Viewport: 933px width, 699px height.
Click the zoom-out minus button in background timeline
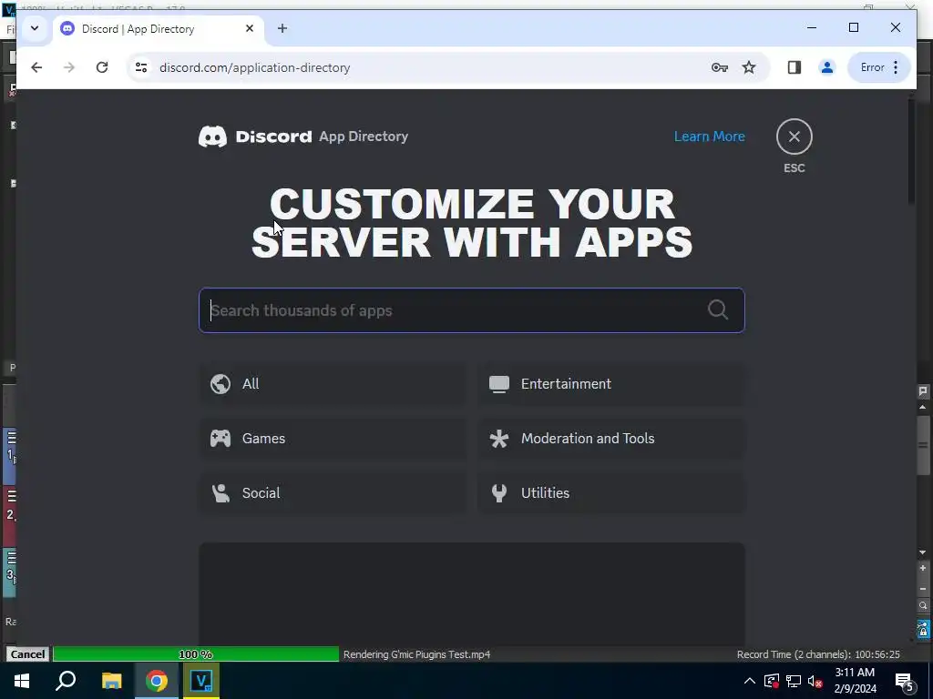click(x=923, y=589)
